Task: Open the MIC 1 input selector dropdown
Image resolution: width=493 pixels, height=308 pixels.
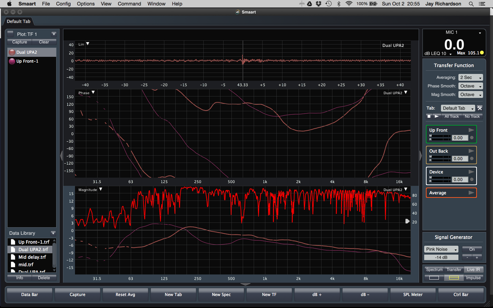Action: [x=454, y=32]
